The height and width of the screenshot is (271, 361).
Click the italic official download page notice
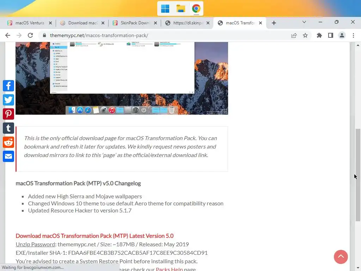(x=121, y=146)
